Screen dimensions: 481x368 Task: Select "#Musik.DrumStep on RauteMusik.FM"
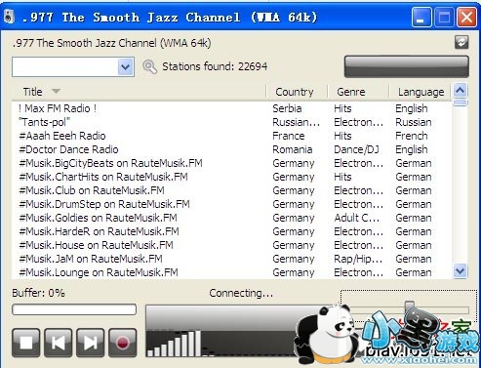(231, 204)
